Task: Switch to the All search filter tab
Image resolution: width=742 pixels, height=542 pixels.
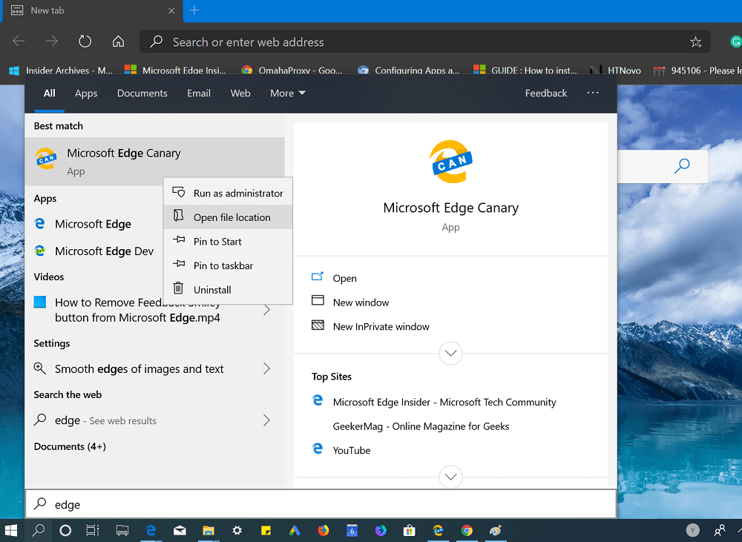Action: (x=49, y=93)
